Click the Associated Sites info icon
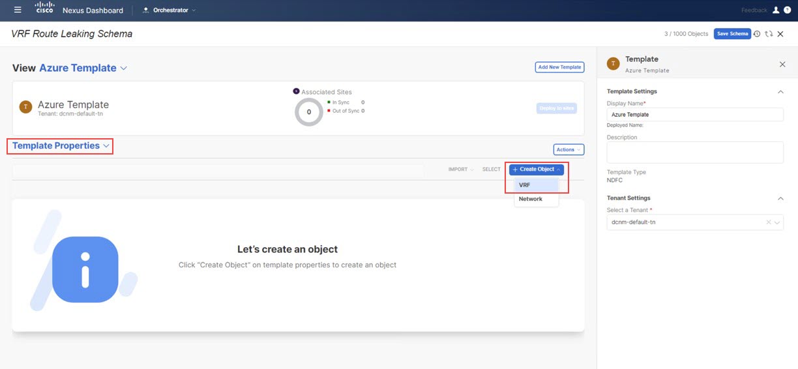 pos(296,91)
